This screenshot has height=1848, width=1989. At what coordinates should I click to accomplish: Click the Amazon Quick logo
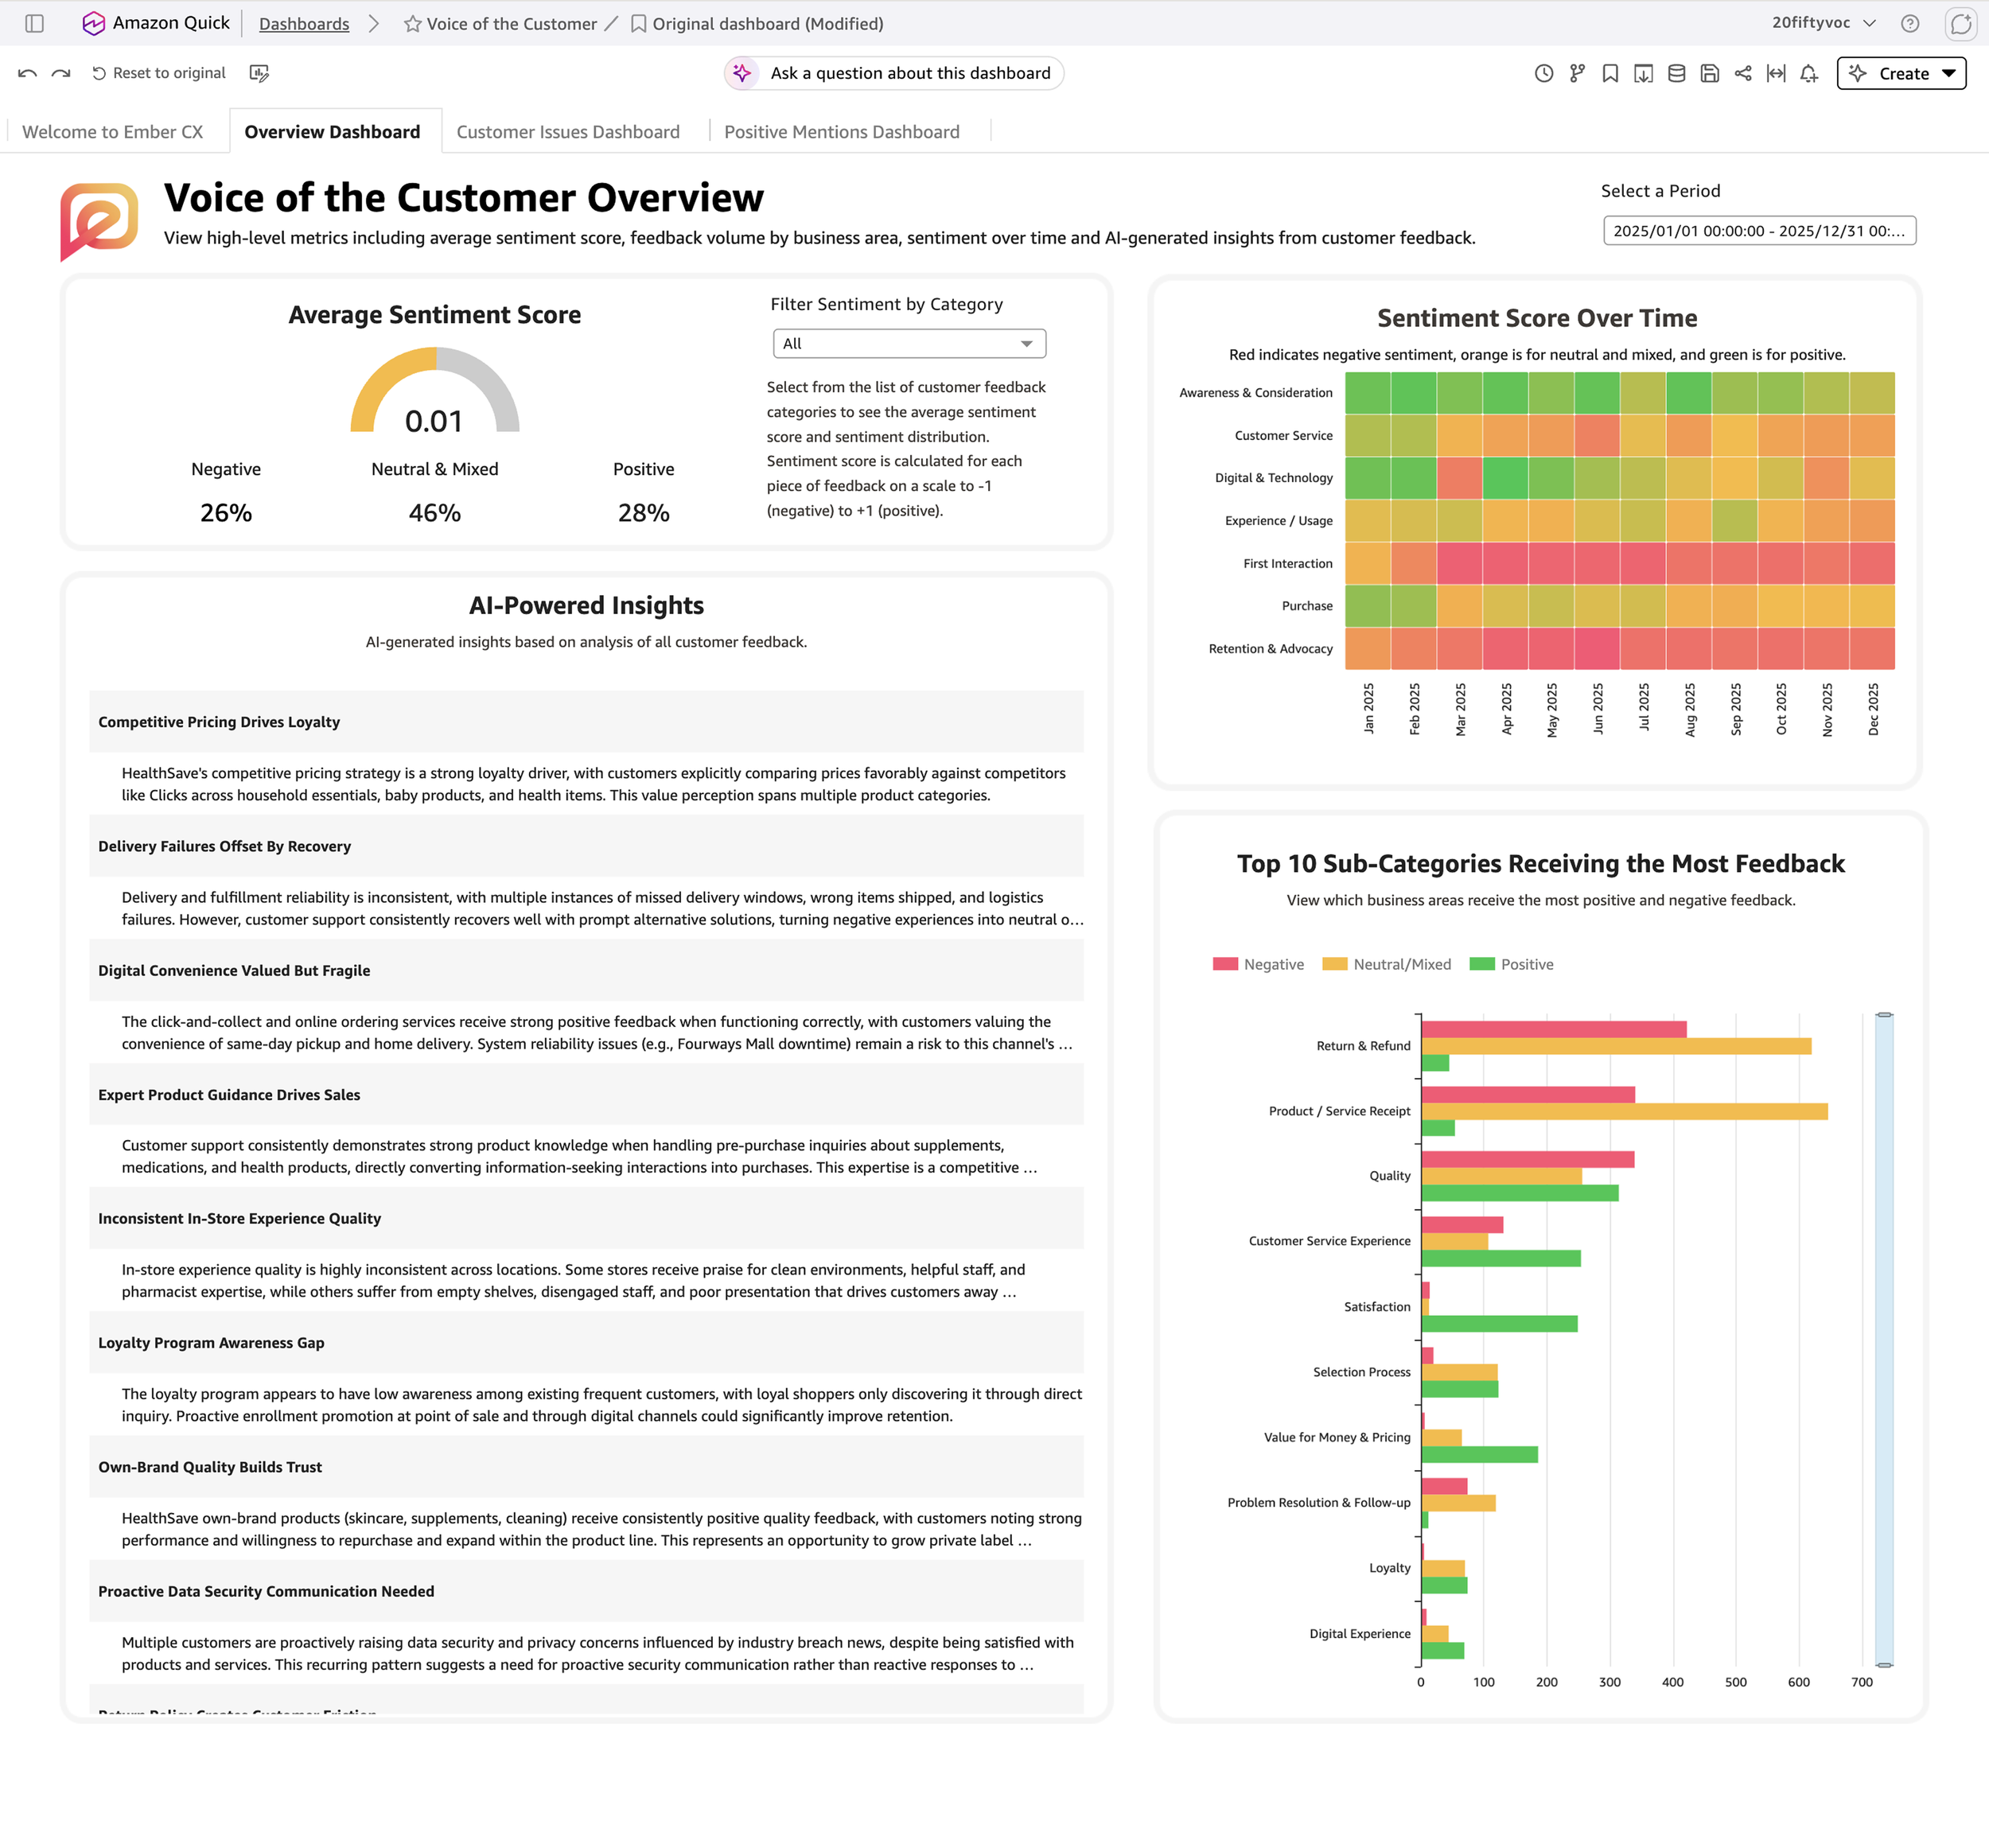click(93, 23)
